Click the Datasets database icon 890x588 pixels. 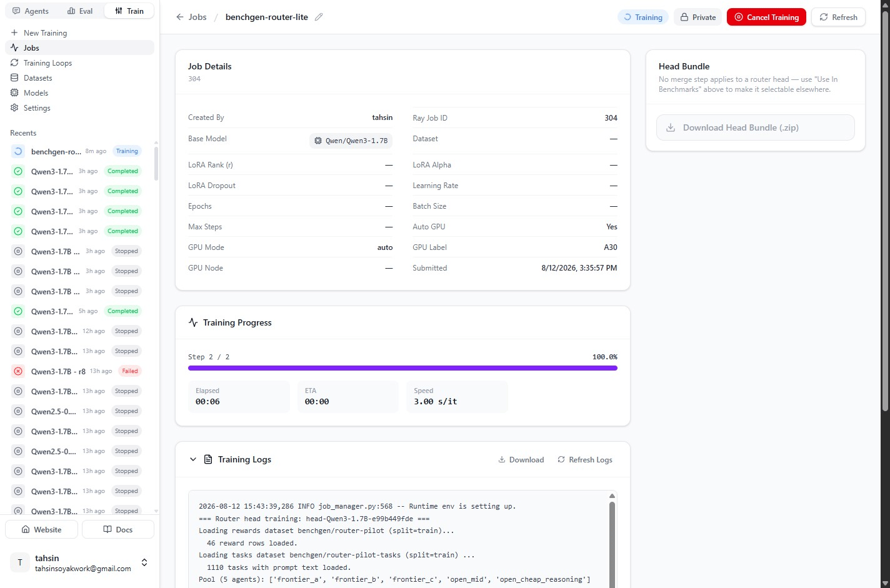(14, 77)
